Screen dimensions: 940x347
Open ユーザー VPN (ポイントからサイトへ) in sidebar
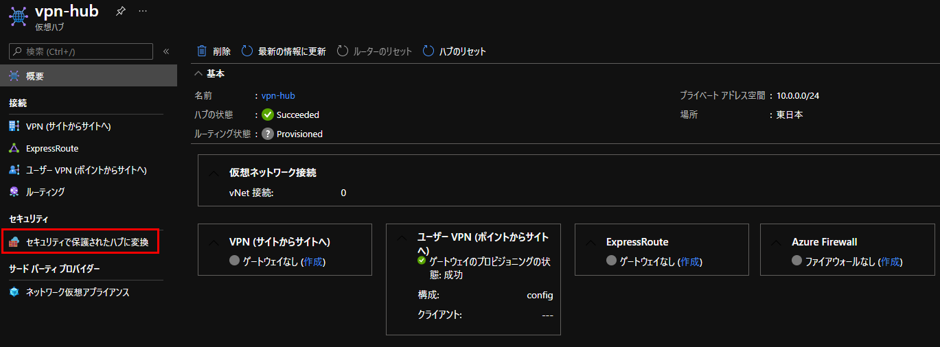(x=86, y=170)
